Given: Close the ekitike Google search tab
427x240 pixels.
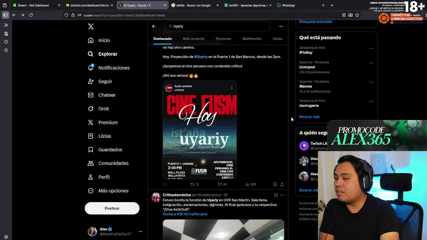Looking at the screenshot, I should click(218, 5).
